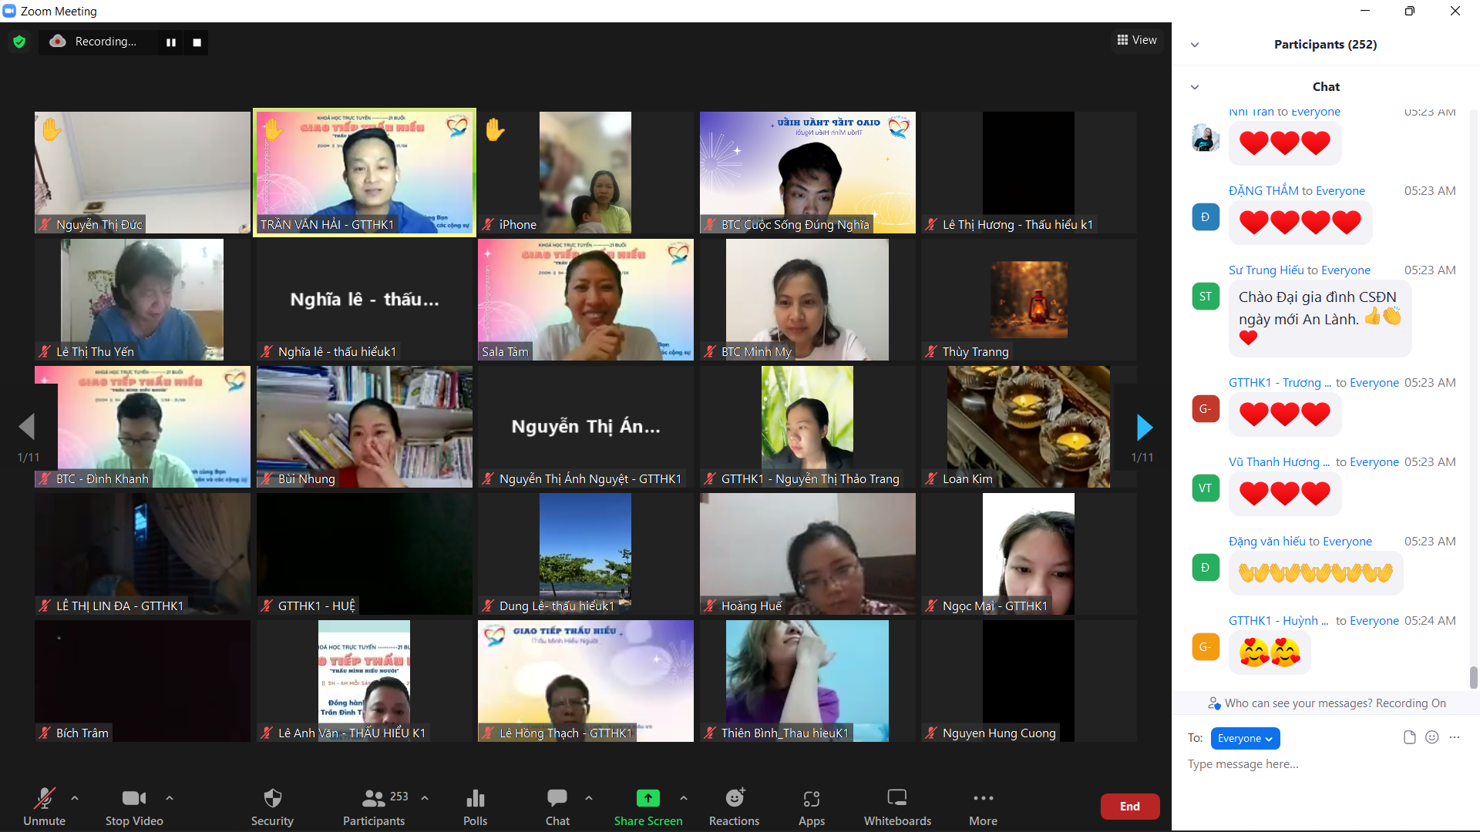The image size is (1480, 832).
Task: Expand audio options arrow next to Unmute
Action: click(75, 798)
